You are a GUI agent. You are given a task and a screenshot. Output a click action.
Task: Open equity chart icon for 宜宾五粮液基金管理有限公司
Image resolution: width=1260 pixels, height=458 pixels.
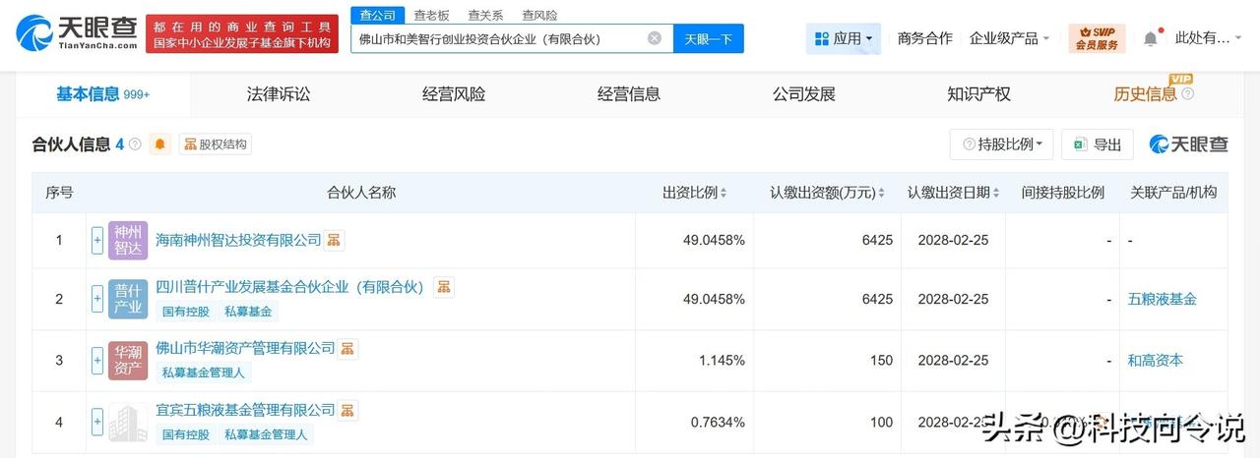[x=347, y=410]
